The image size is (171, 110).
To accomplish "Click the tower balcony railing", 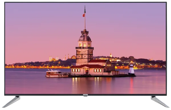I will click(x=85, y=48).
